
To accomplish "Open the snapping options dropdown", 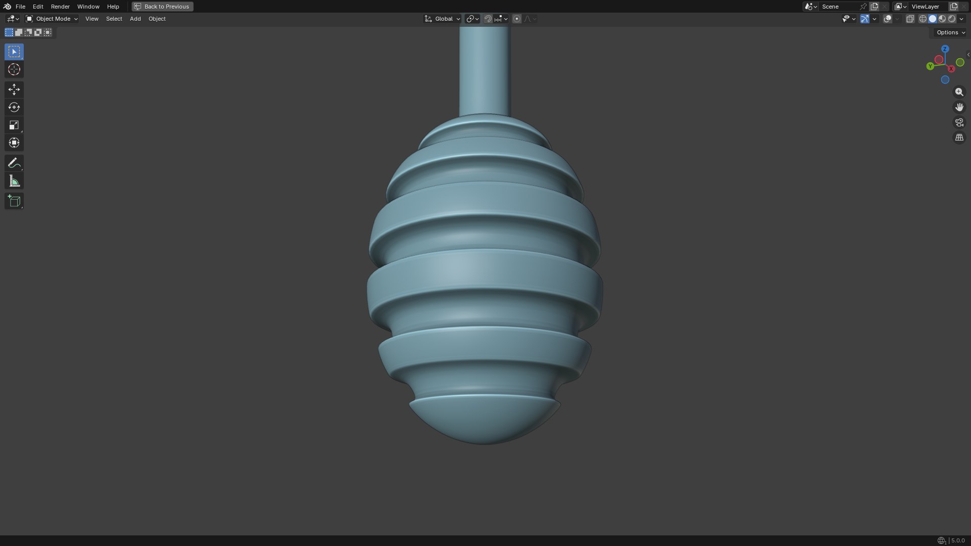I will [501, 19].
